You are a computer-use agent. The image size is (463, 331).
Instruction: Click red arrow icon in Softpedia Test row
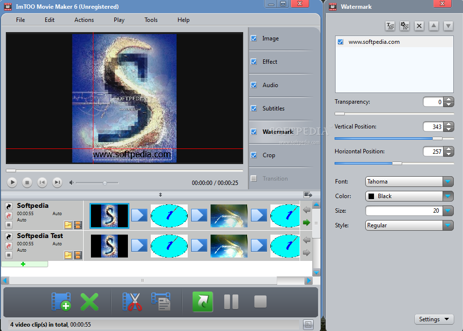click(x=9, y=246)
